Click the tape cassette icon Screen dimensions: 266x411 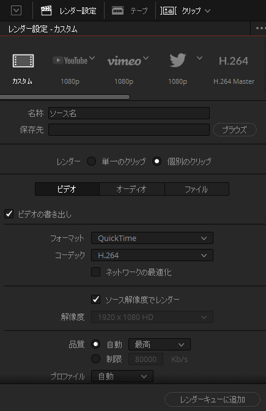click(x=117, y=10)
